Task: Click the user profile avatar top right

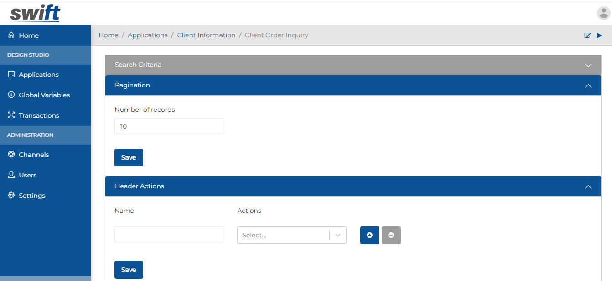Action: [603, 13]
